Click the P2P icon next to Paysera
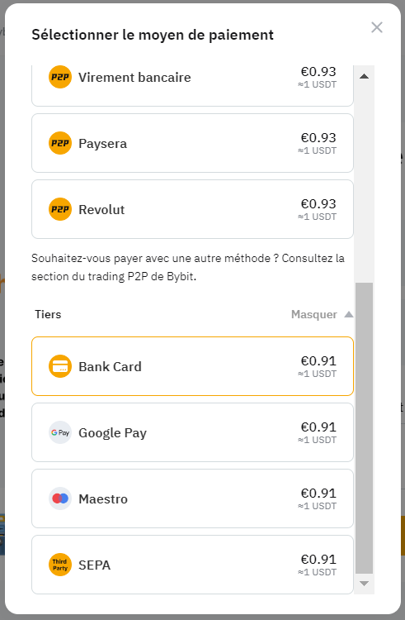This screenshot has height=620, width=405. point(60,143)
